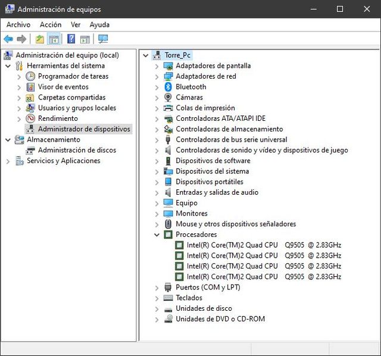Expand the Adaptadores de pantalla category
The image size is (381, 356).
(x=157, y=66)
